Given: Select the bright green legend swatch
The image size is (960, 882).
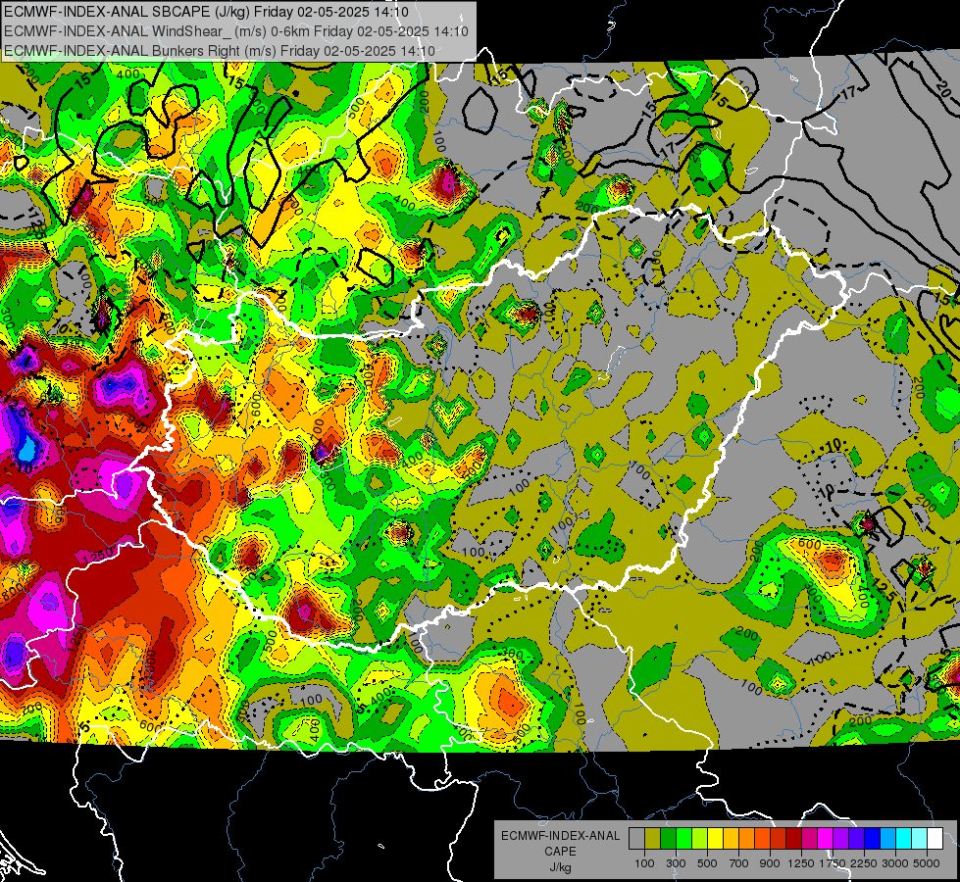Looking at the screenshot, I should tap(683, 838).
